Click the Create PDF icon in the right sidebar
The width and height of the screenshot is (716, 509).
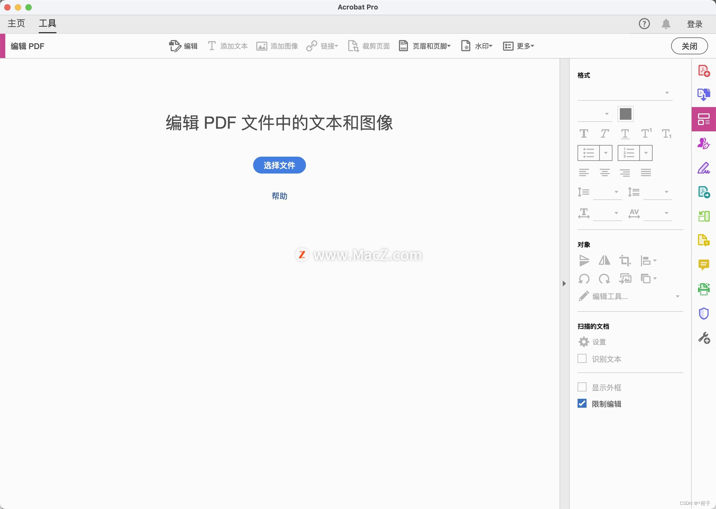[704, 71]
